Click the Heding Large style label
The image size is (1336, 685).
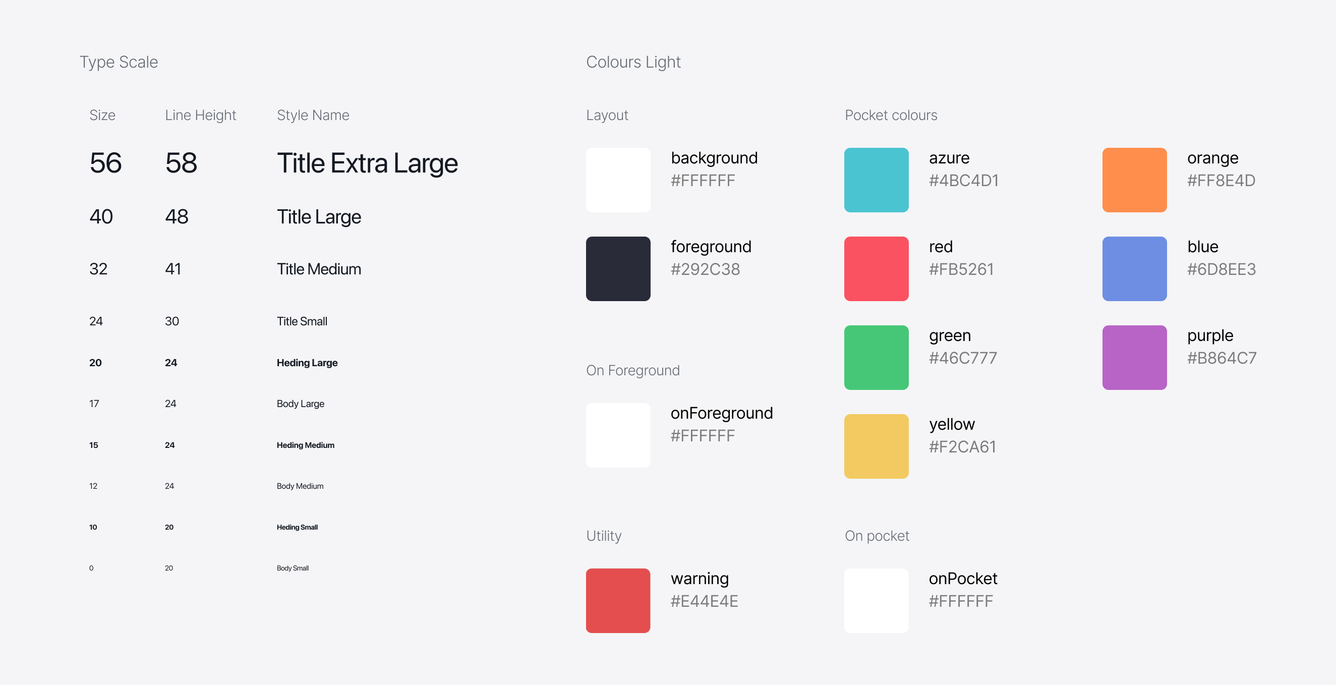307,363
